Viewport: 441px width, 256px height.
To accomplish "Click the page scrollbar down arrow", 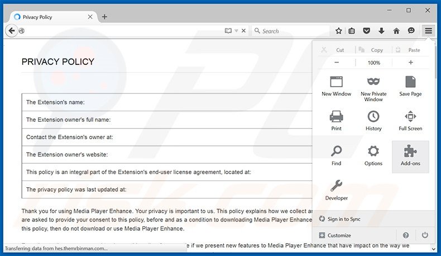I will [x=434, y=249].
